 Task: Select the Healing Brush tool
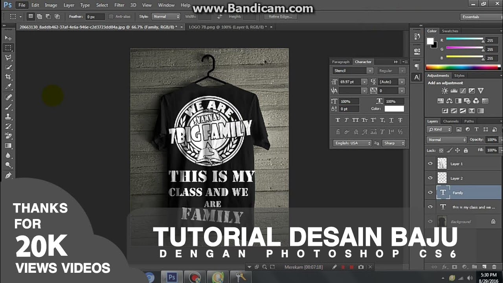tap(8, 97)
